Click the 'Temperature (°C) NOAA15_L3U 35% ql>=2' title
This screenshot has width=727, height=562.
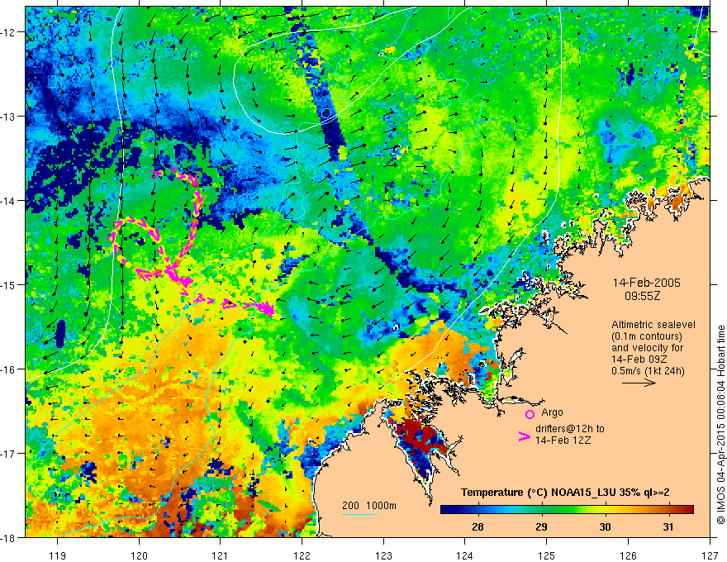click(x=565, y=493)
